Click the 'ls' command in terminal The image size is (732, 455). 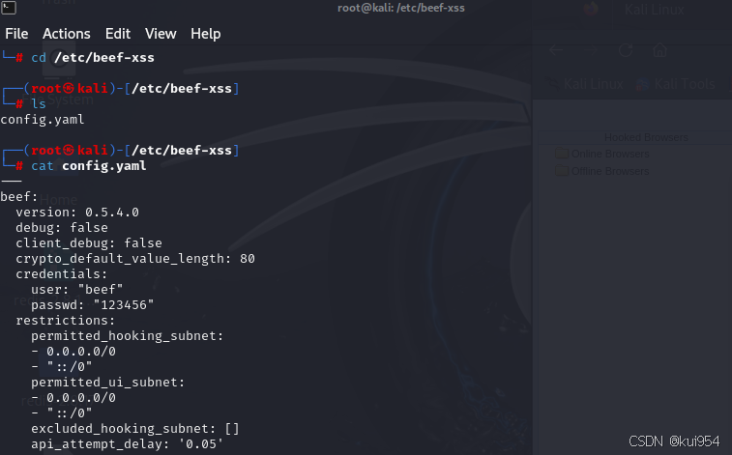(x=39, y=103)
